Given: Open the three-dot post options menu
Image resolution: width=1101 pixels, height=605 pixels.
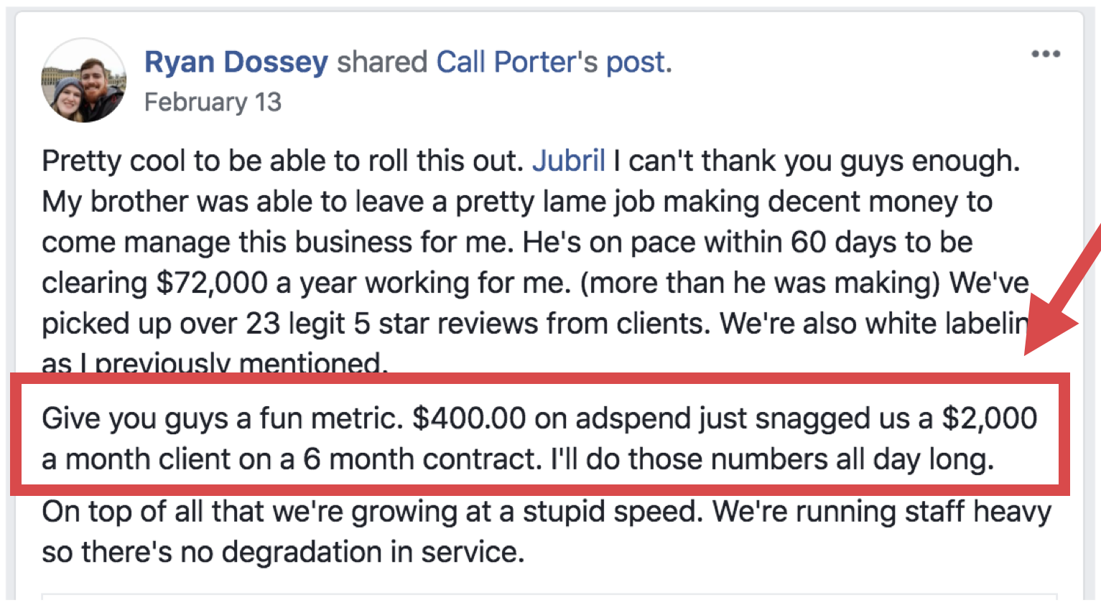Looking at the screenshot, I should point(1045,54).
